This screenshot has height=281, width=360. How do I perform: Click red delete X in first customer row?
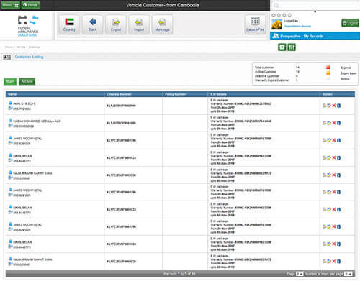pos(334,106)
